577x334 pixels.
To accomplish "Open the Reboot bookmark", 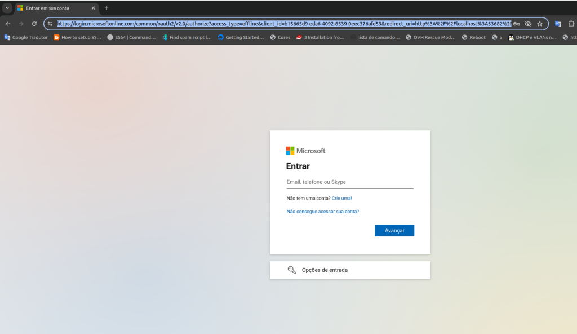I will (x=473, y=37).
